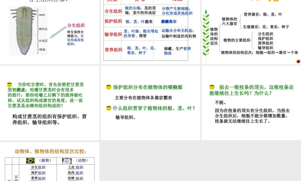
Task: Click the text 运输叶制造的有机物
Action: (x=179, y=36)
